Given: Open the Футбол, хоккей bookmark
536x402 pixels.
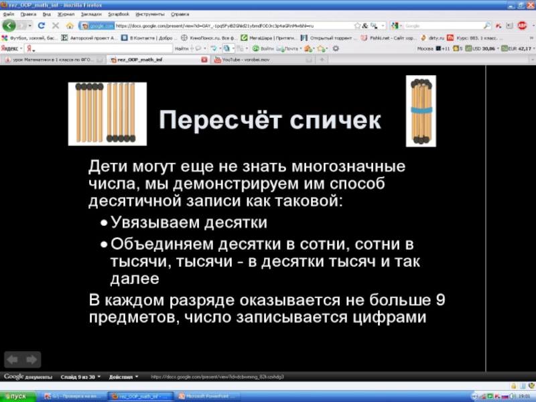Looking at the screenshot, I should tap(30, 38).
